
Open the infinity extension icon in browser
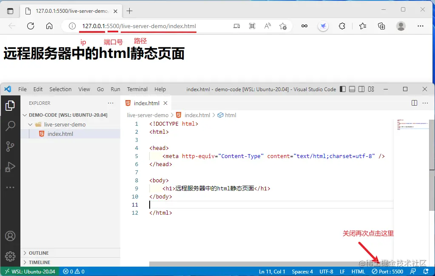pos(304,26)
